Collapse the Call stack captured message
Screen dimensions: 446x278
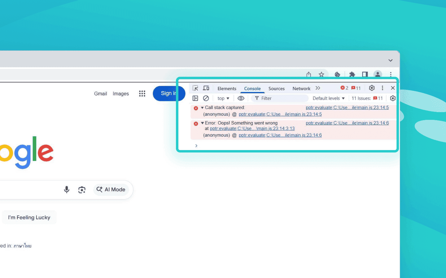tap(202, 107)
